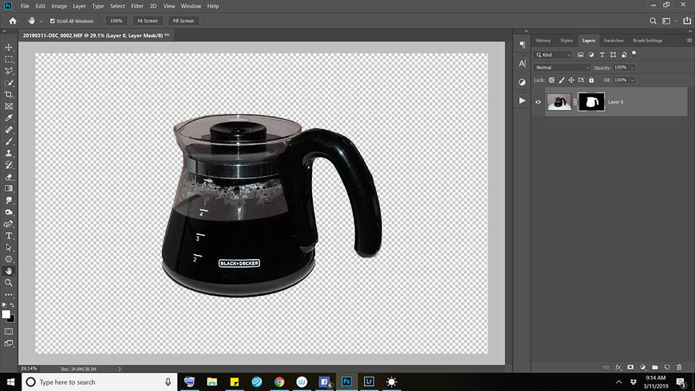The image size is (695, 391).
Task: Expand status bar info arrow
Action: tap(120, 369)
